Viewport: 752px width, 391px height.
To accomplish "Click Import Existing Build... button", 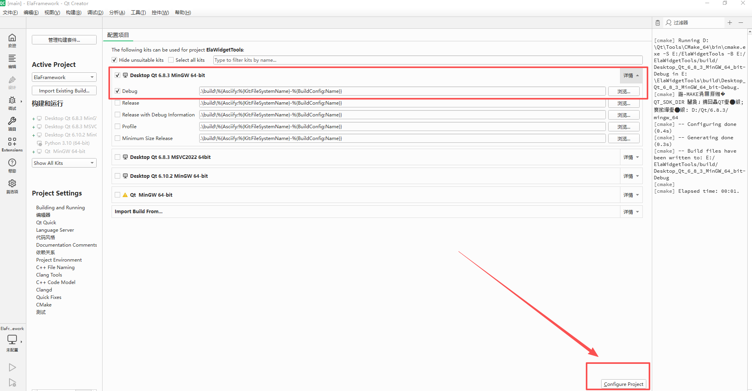I will click(x=64, y=90).
